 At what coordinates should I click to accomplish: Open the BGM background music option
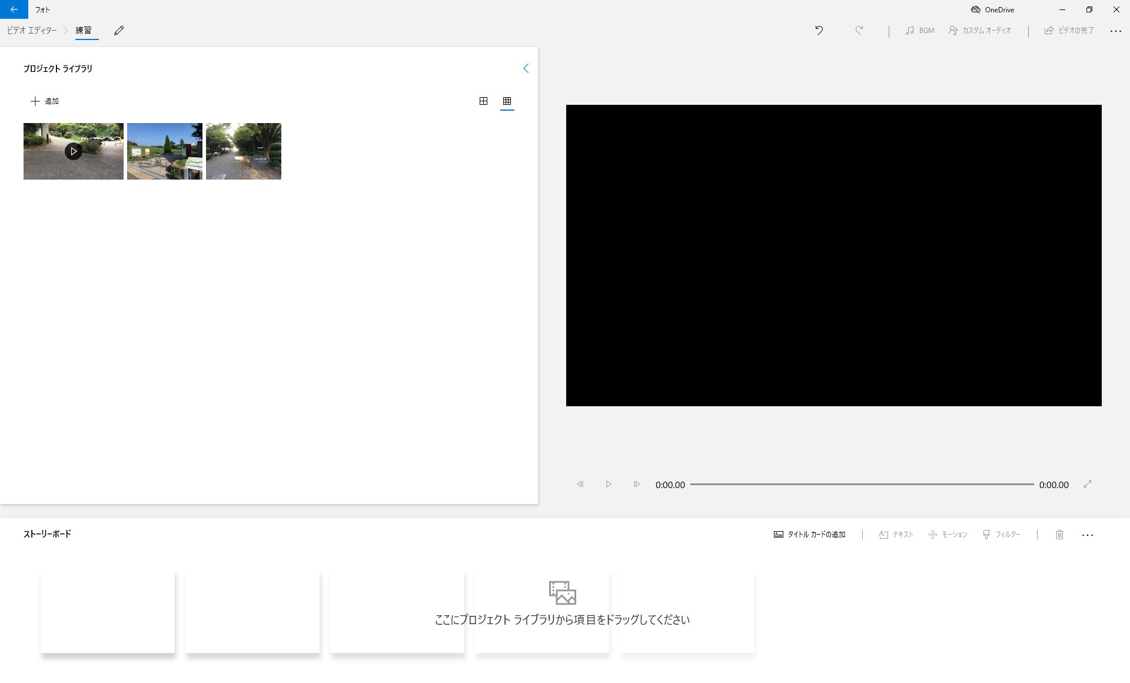click(x=920, y=31)
